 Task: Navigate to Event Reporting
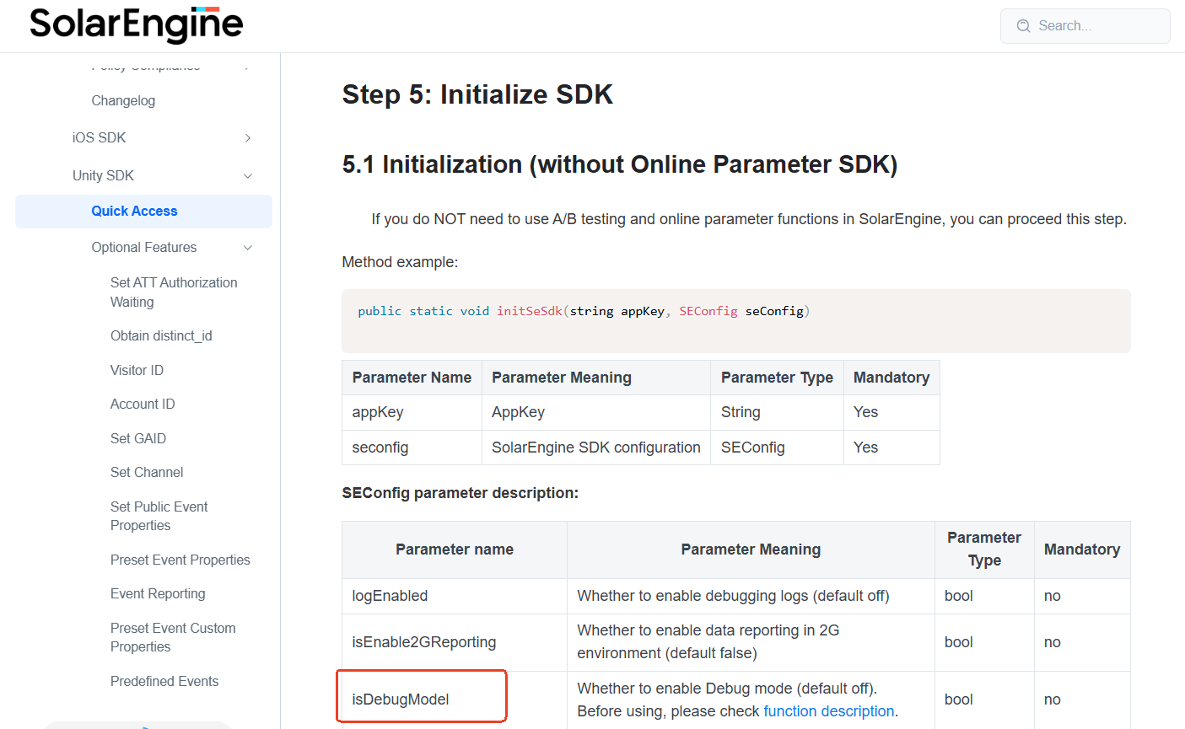tap(158, 594)
